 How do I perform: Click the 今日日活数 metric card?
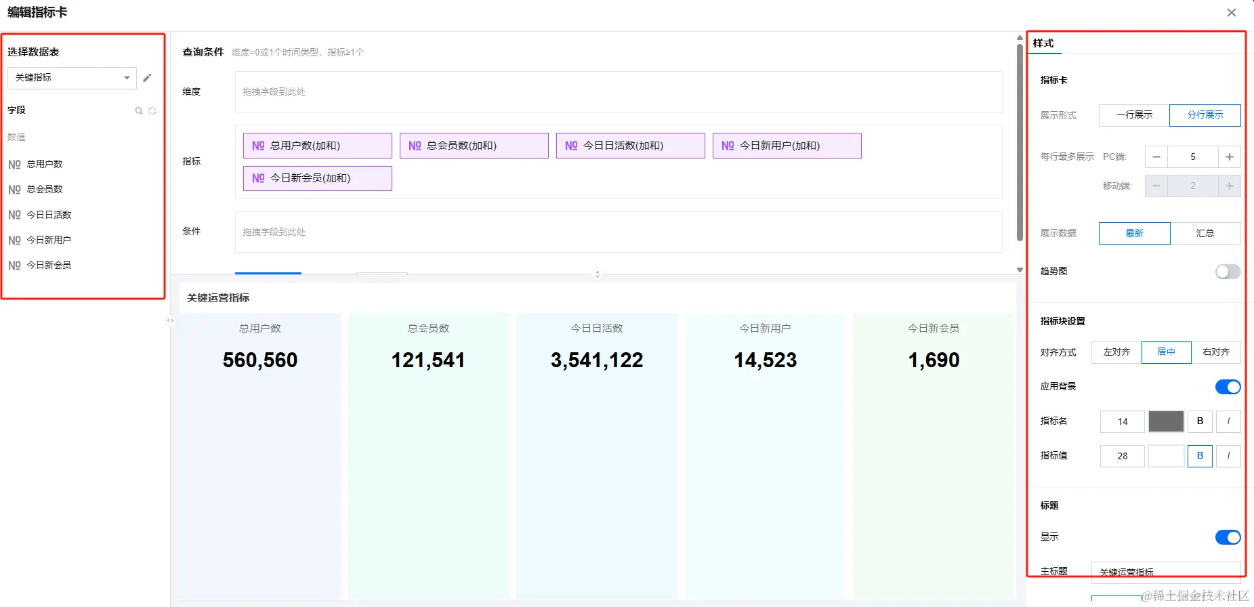pyautogui.click(x=597, y=455)
